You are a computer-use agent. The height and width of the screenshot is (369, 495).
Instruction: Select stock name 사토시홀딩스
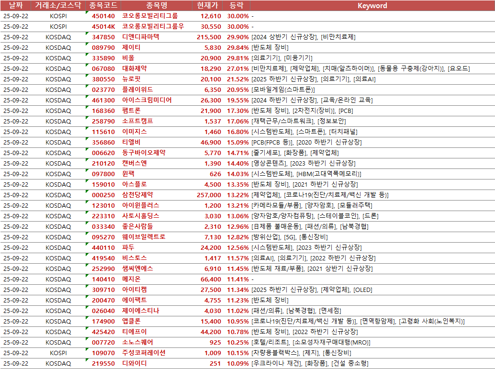click(x=141, y=216)
